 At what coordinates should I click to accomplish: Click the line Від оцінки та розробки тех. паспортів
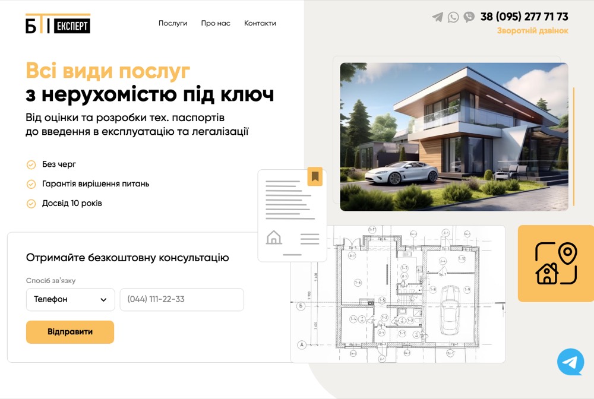[125, 118]
